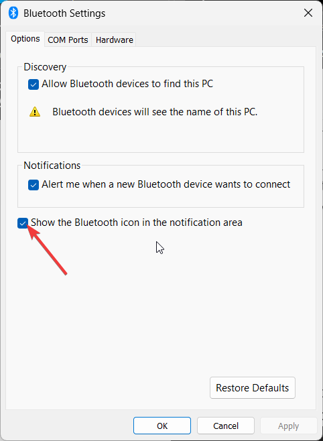Viewport: 323px width, 441px height.
Task: Click the 'Alert me when a new Bluetooth device' label text
Action: pos(166,184)
